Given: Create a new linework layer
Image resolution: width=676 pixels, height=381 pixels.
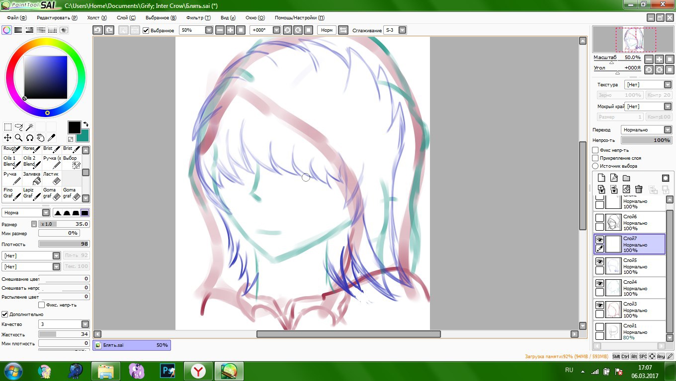Looking at the screenshot, I should (614, 178).
